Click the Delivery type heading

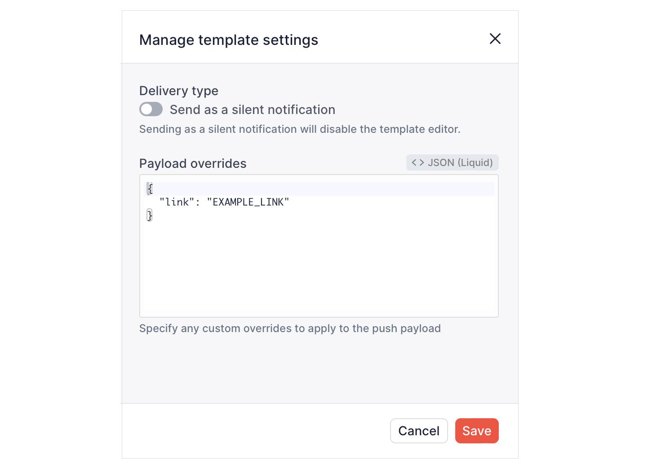pos(179,91)
